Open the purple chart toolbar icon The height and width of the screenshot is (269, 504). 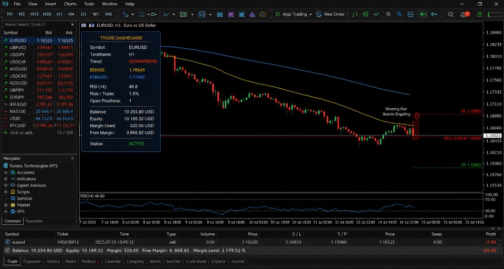point(231,15)
